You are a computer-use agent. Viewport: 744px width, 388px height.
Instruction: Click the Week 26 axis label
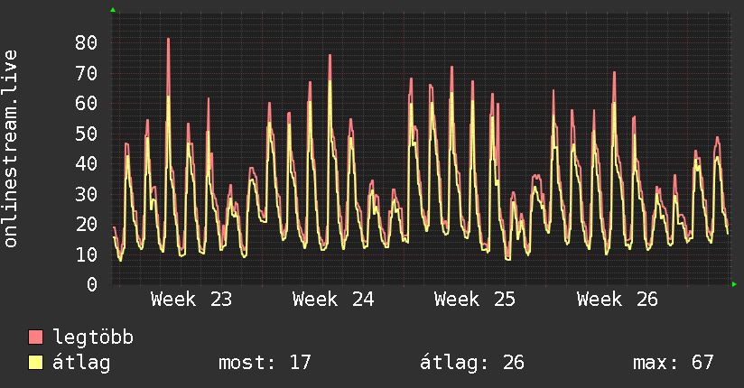click(x=617, y=300)
